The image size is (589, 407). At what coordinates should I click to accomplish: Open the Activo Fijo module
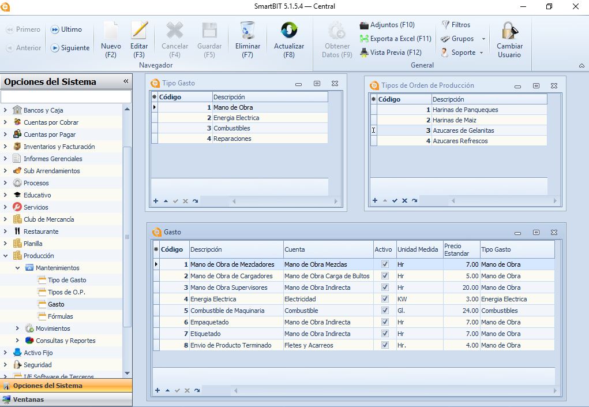38,353
